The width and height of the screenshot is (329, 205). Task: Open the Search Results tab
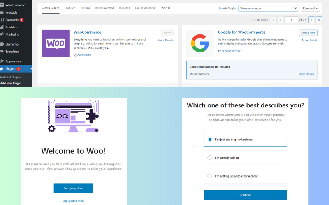tap(50, 8)
